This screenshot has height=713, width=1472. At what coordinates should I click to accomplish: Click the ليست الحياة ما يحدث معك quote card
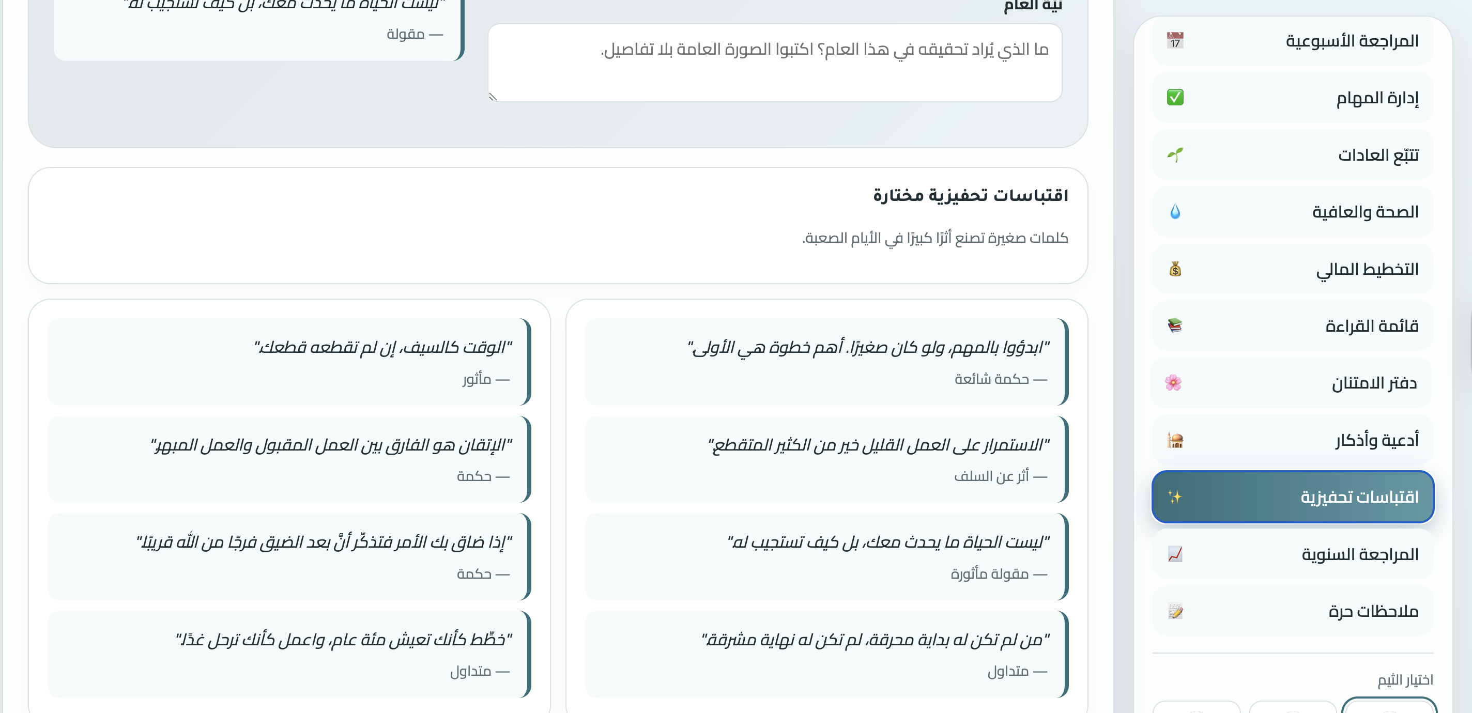(826, 556)
